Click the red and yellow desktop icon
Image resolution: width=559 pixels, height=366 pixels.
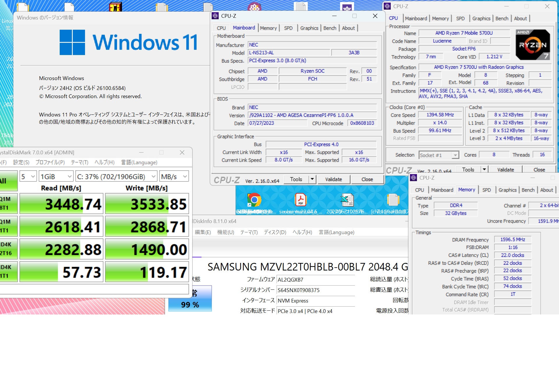pyautogui.click(x=115, y=7)
